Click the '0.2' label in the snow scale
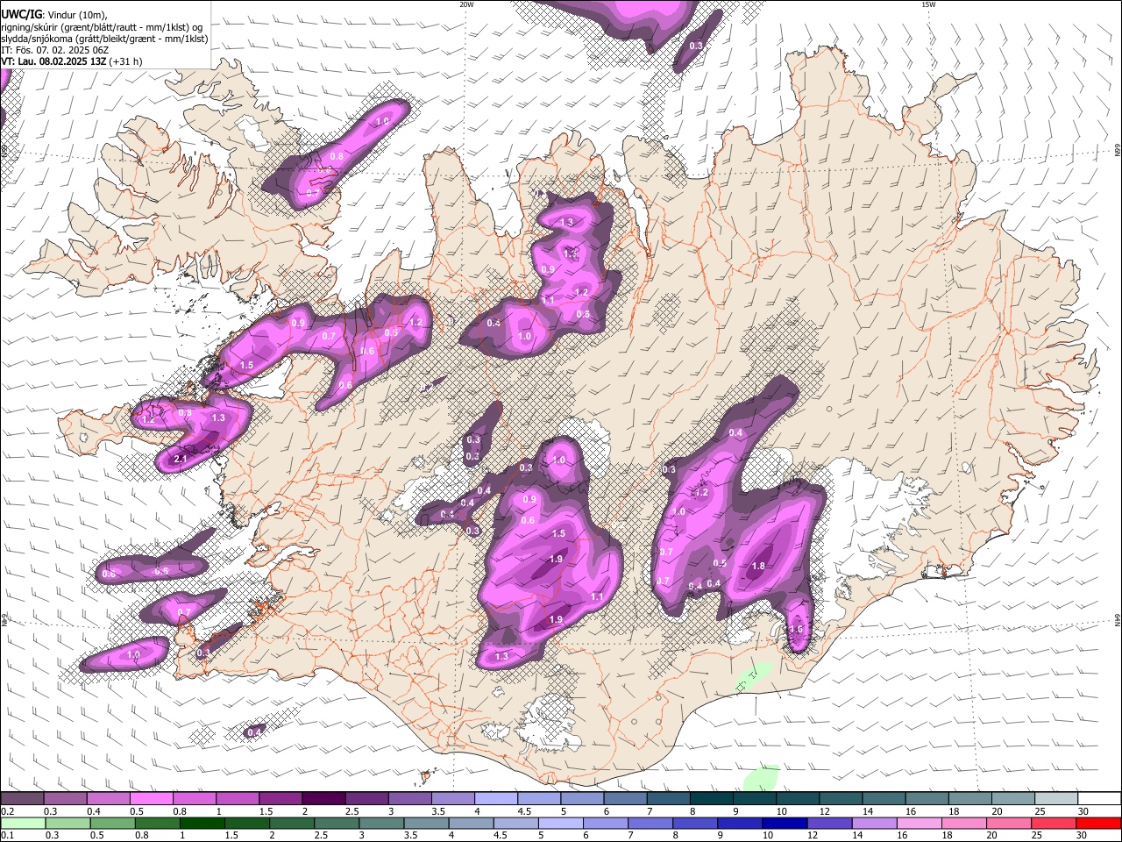This screenshot has width=1122, height=842. [7, 812]
